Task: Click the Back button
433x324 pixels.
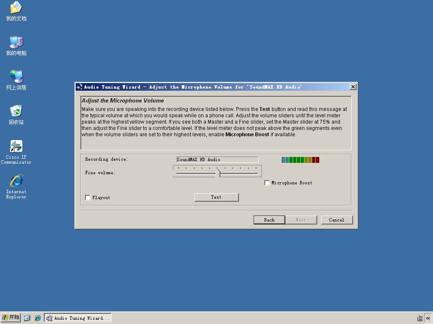Action: pyautogui.click(x=269, y=220)
